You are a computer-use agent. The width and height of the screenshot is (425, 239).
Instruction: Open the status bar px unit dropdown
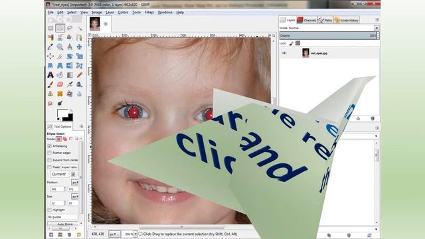(x=114, y=234)
